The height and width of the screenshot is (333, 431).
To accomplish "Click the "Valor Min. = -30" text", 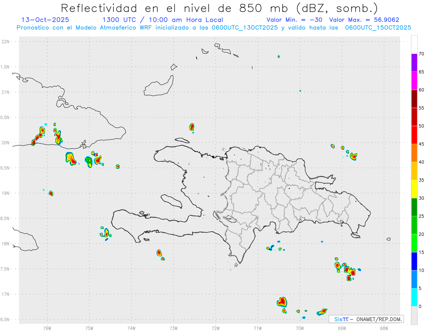I will pyautogui.click(x=295, y=20).
